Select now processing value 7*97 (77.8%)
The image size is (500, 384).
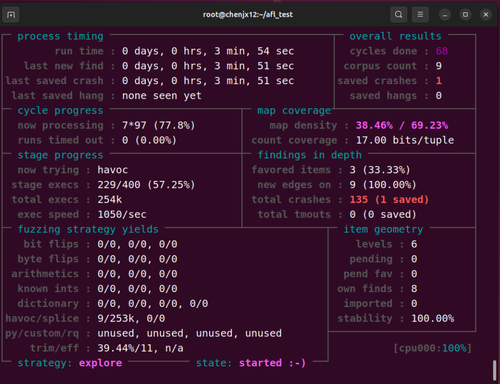pos(158,125)
